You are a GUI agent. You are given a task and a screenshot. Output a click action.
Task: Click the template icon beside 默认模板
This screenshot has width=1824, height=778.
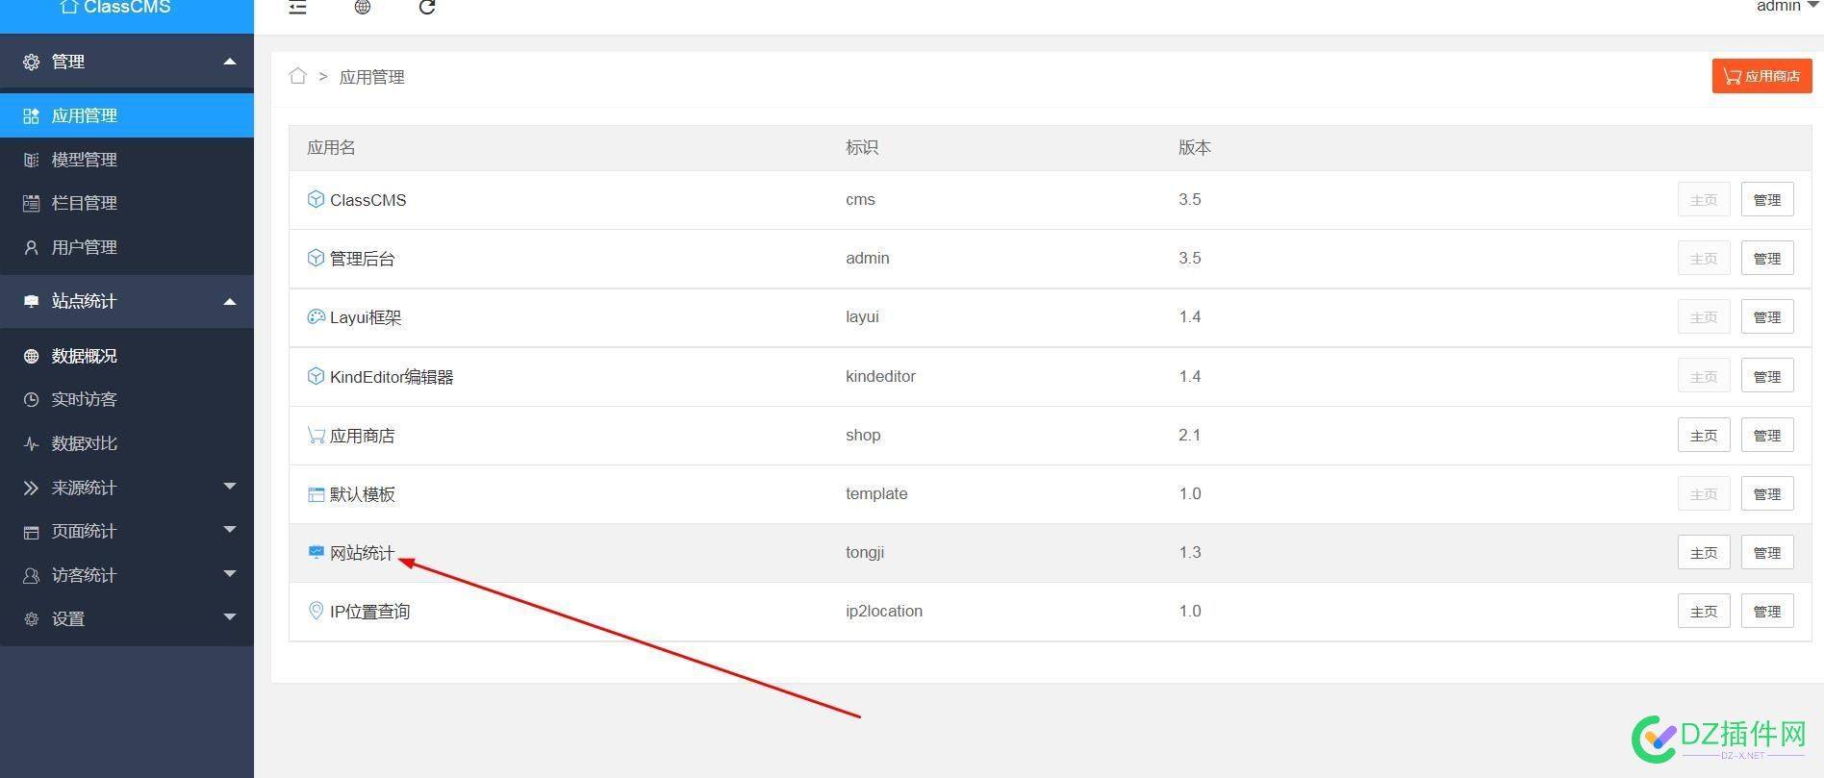click(316, 494)
